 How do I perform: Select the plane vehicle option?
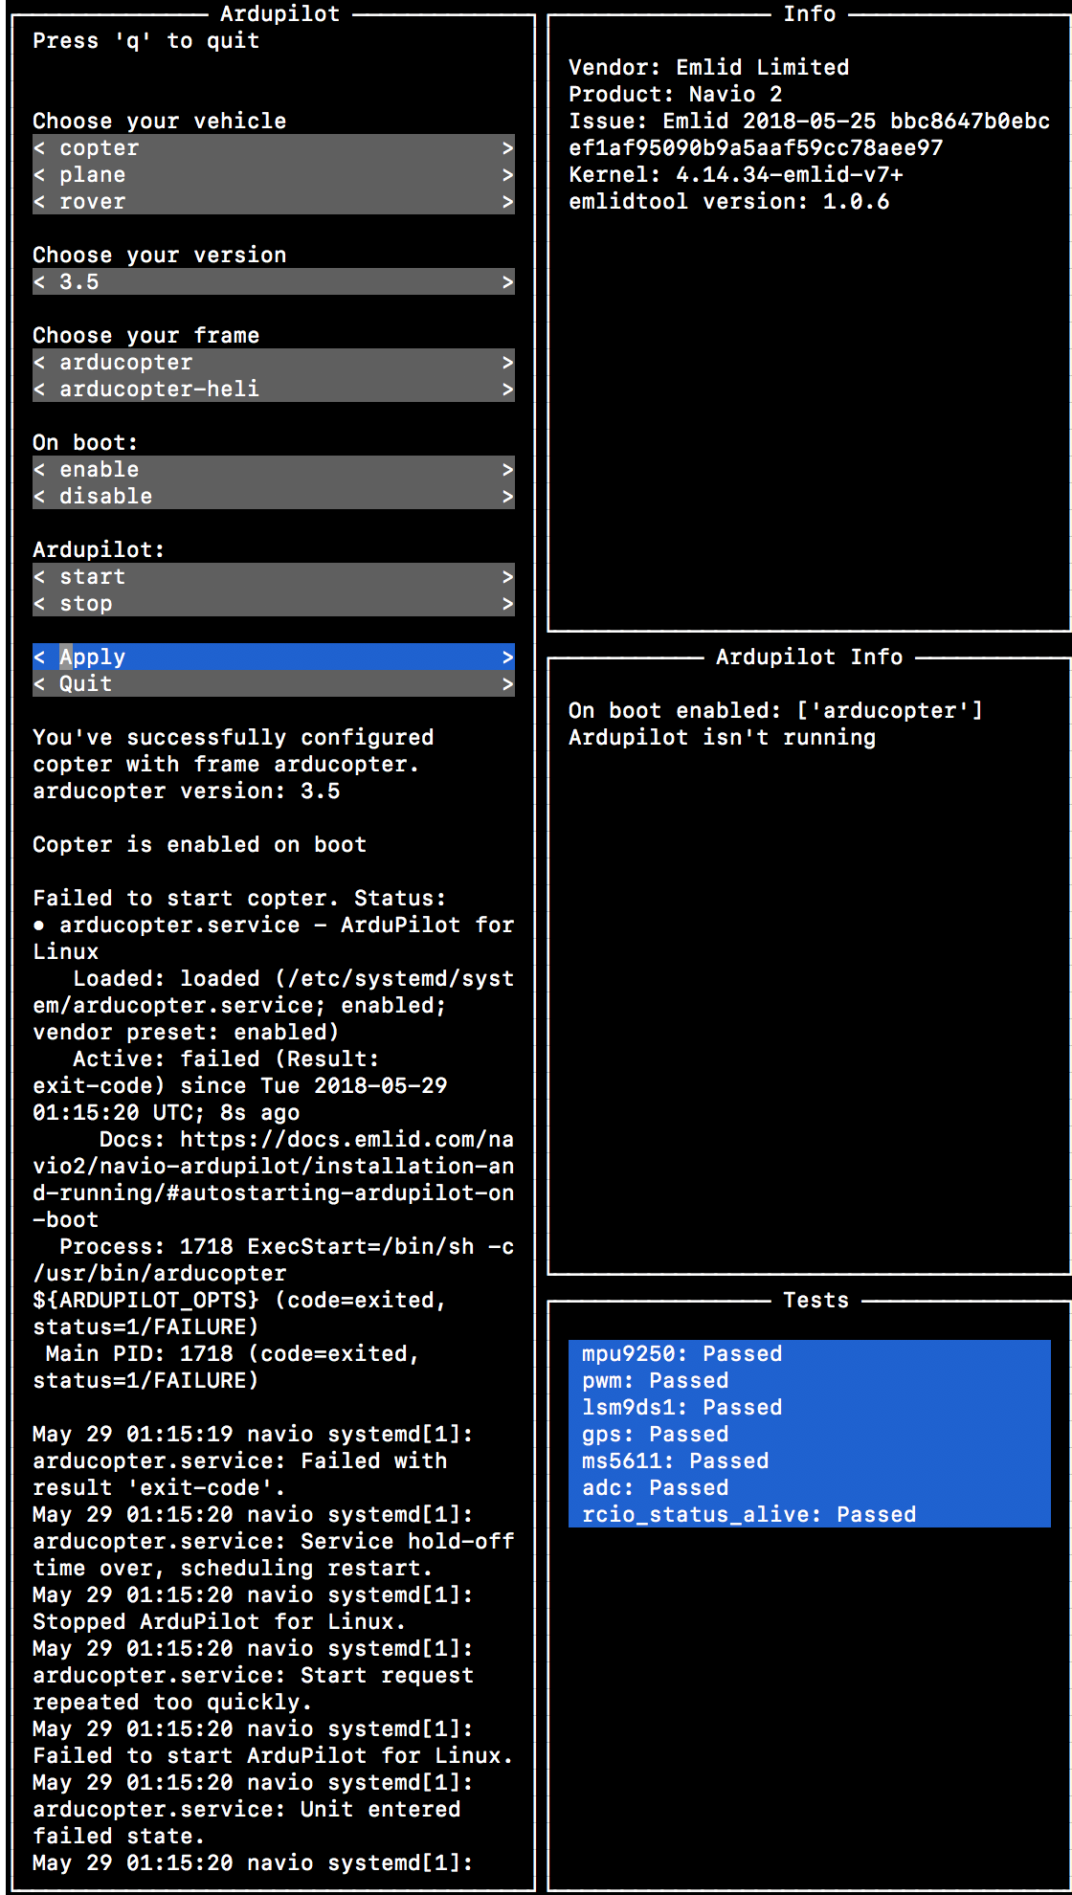coord(274,174)
